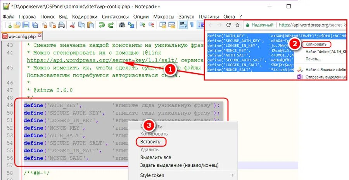Open the Кодировки menu
This screenshot has height=180, width=349.
85,17
